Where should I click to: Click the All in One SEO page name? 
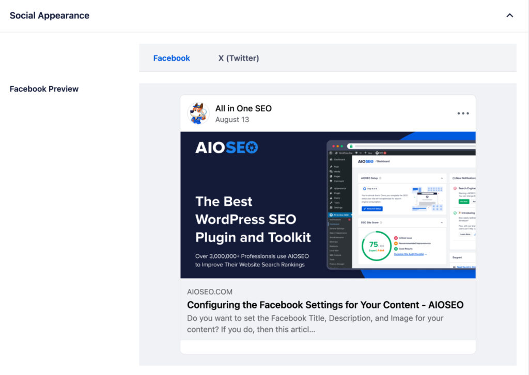point(243,108)
